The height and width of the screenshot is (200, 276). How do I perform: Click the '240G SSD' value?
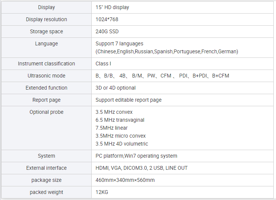pos(107,32)
